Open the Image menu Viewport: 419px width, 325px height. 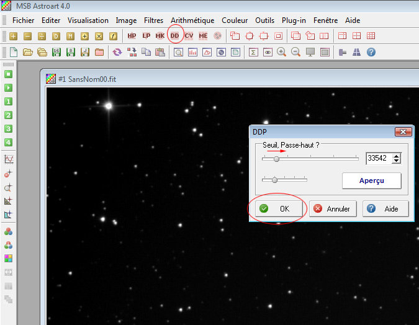point(126,20)
